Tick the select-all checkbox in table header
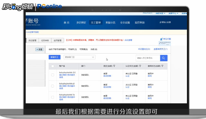Screen dimensions: 206x119 click(52, 66)
